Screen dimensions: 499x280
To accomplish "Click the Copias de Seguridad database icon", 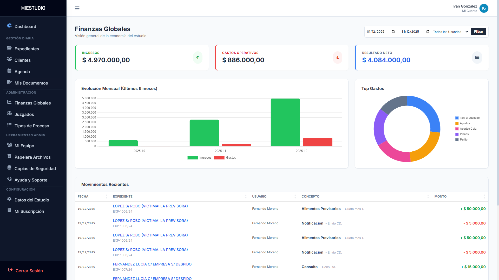I will click(x=9, y=168).
